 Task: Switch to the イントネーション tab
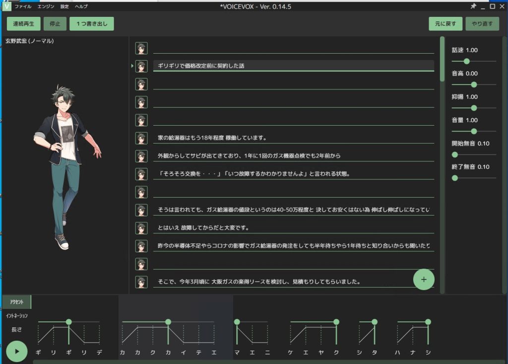point(16,316)
